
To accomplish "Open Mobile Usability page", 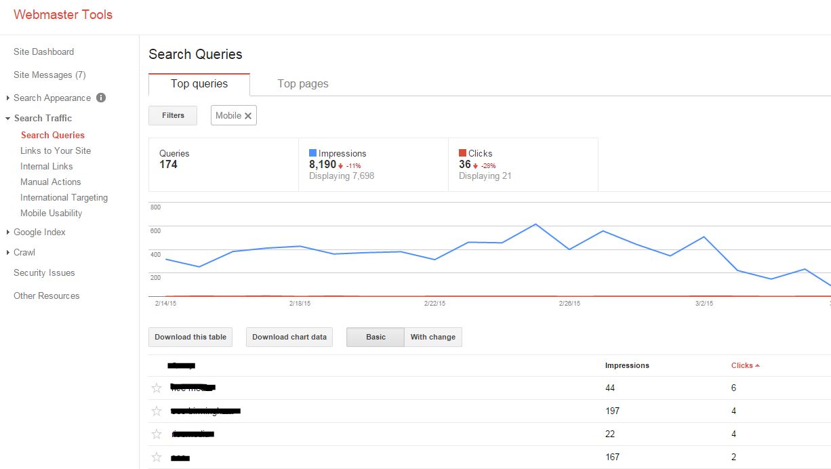I will [52, 213].
